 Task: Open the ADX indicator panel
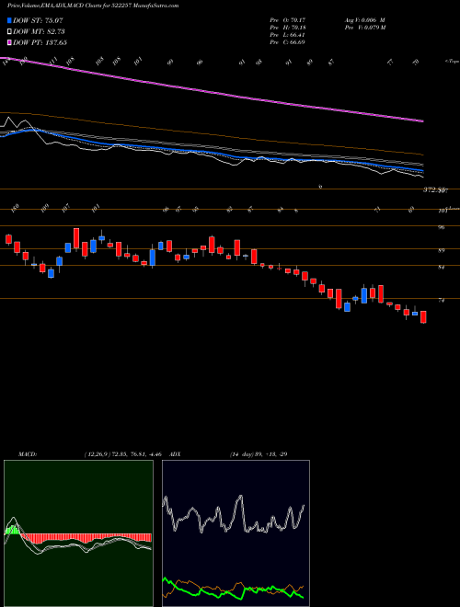[x=236, y=533]
